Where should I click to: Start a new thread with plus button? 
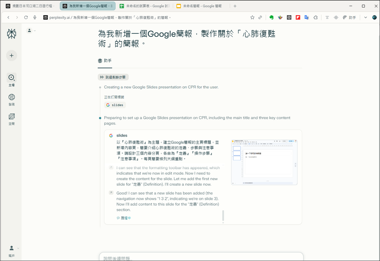[12, 56]
